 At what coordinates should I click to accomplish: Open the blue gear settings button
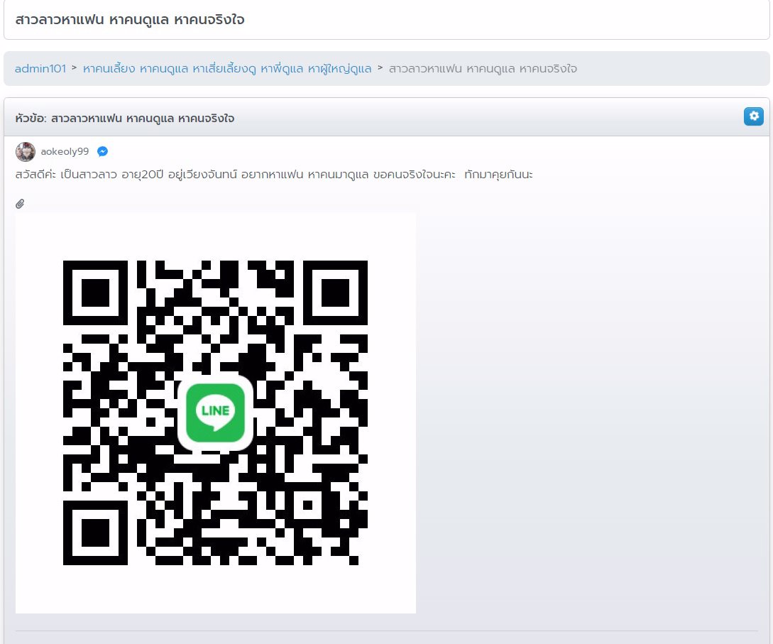[x=753, y=116]
